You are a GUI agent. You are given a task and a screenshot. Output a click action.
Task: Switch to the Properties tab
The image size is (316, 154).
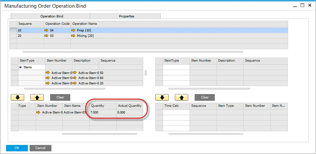coord(126,16)
